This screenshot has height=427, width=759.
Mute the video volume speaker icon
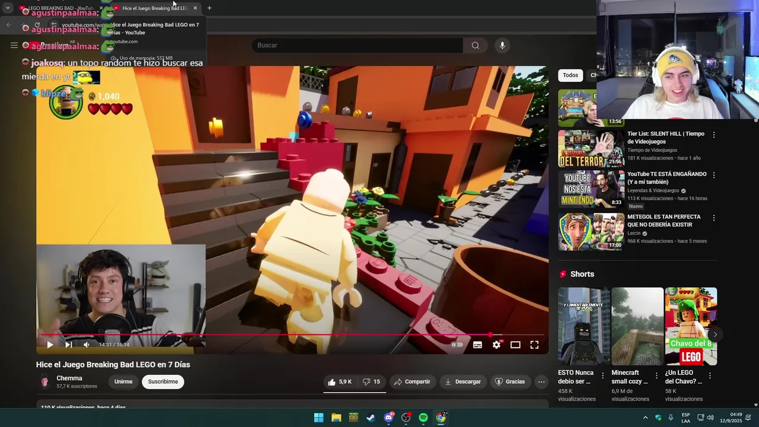[87, 345]
